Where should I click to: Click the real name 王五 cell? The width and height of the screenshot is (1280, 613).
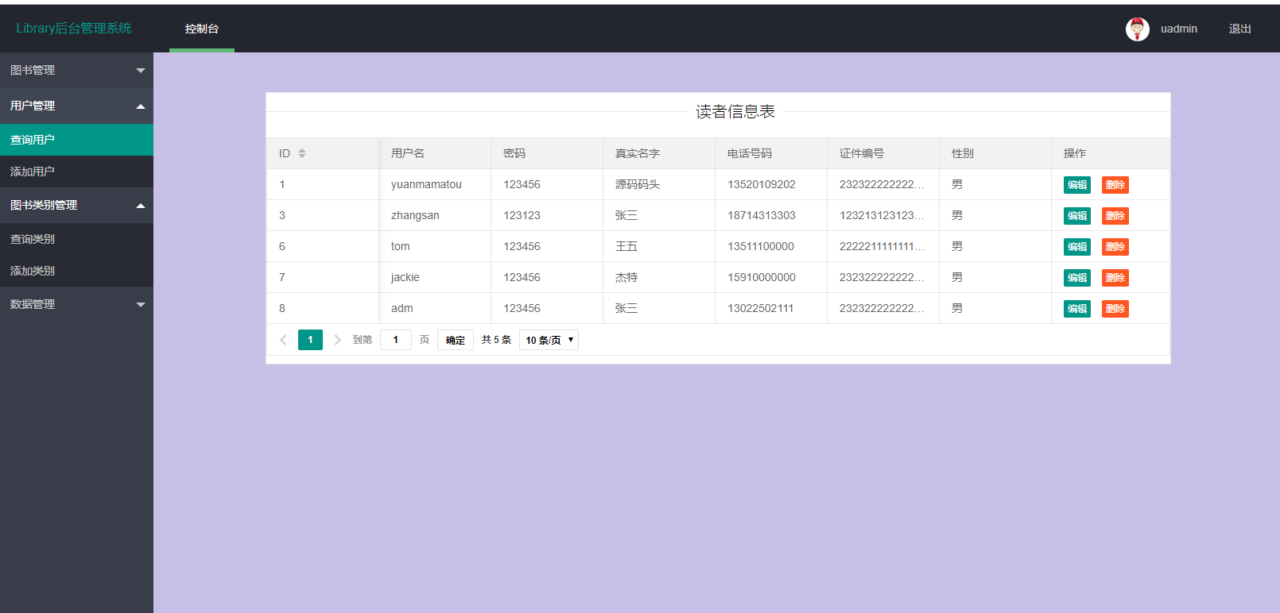(659, 246)
